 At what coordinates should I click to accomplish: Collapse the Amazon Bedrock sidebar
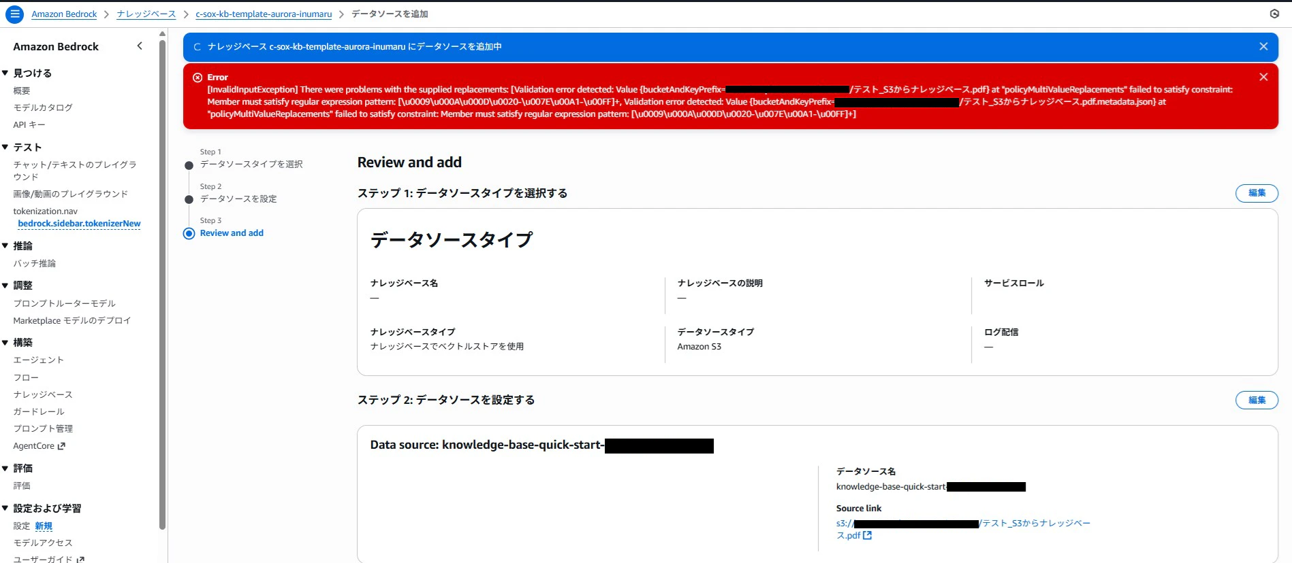click(x=140, y=46)
